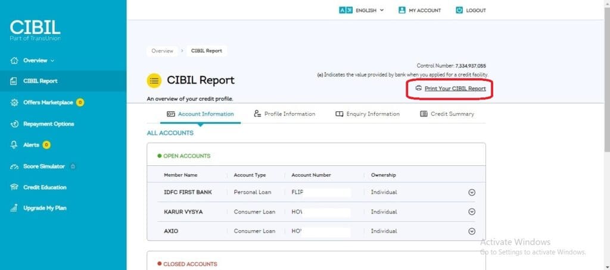Click the Upgrade My Plan bar chart icon

click(14, 208)
